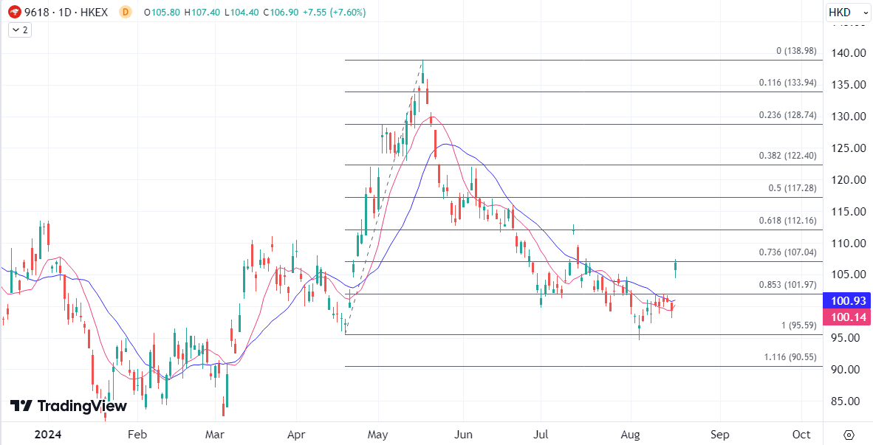Click the TradingView logo watermark

69,406
